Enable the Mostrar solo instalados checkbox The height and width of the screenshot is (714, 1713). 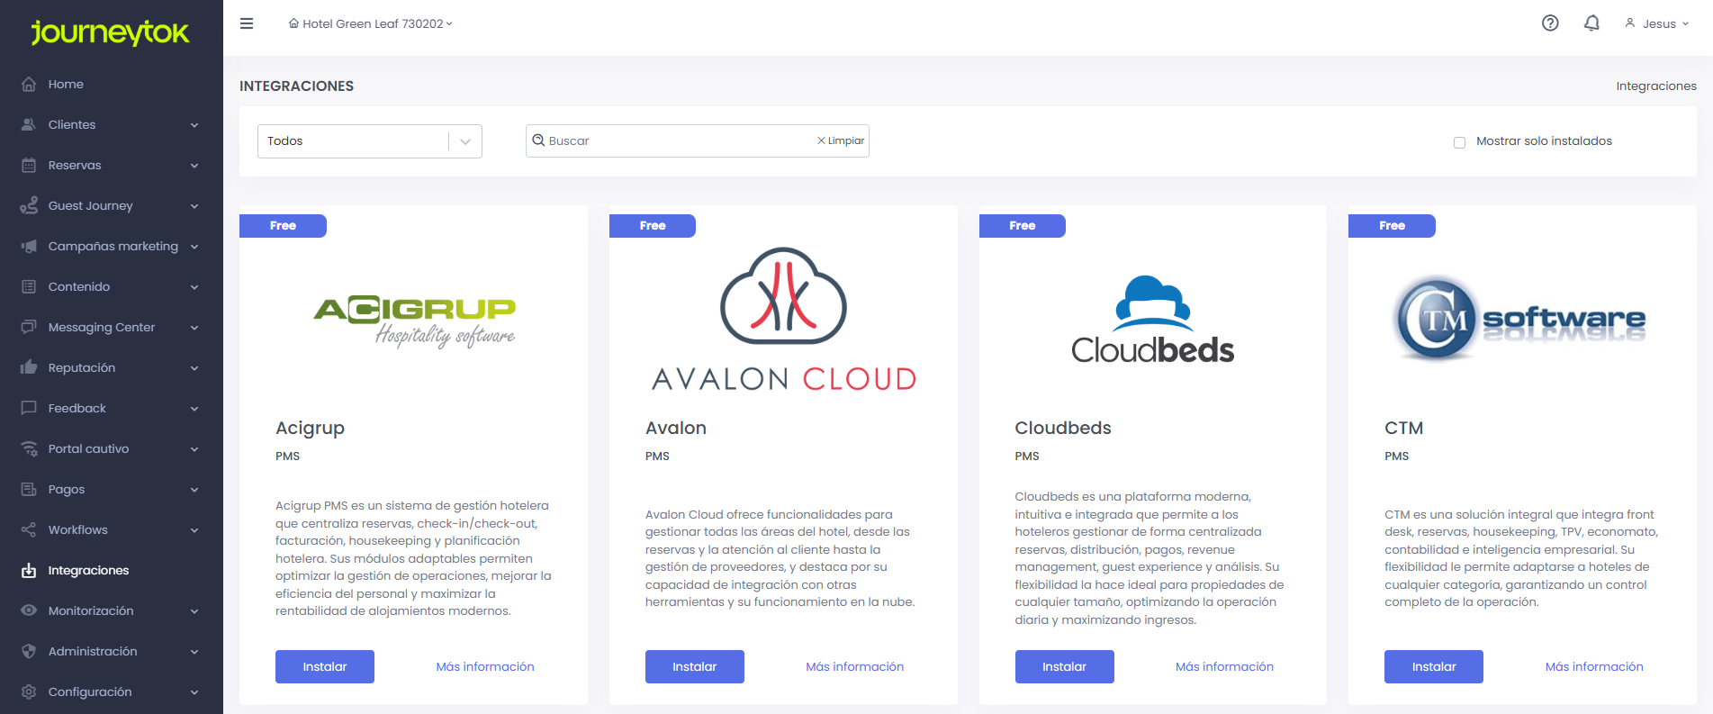point(1459,142)
